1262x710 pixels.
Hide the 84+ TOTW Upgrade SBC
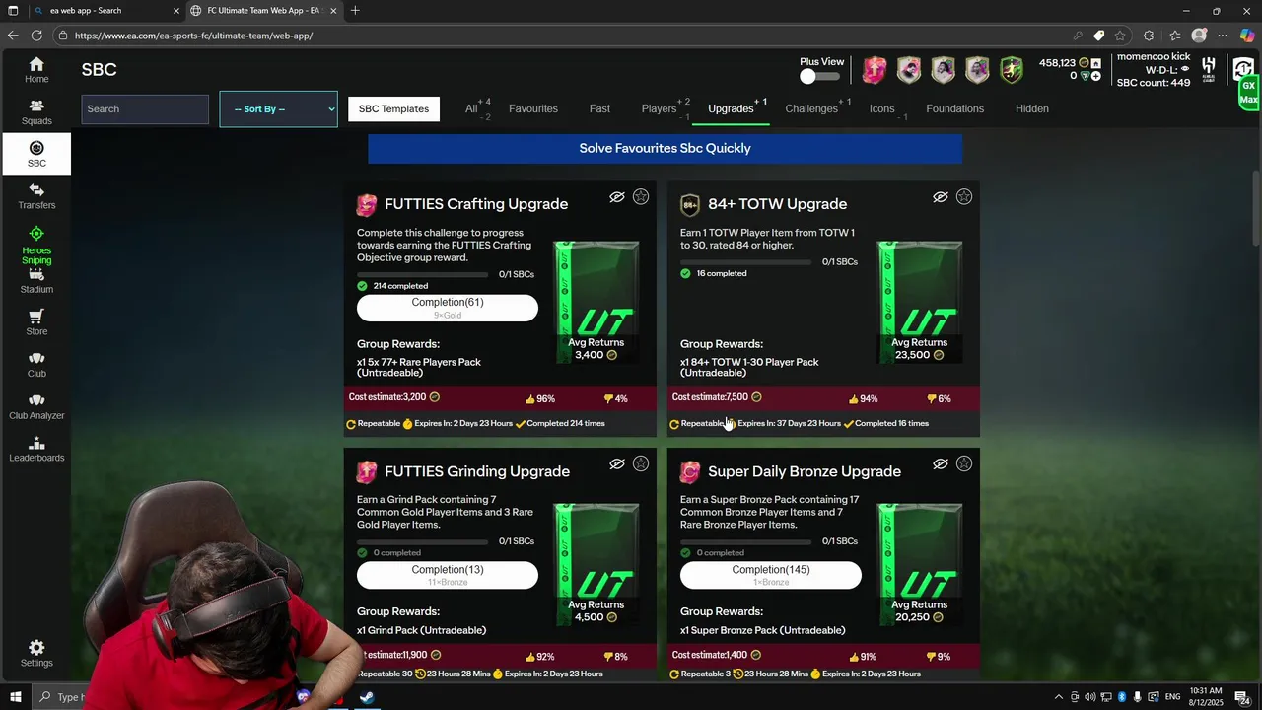pos(941,197)
